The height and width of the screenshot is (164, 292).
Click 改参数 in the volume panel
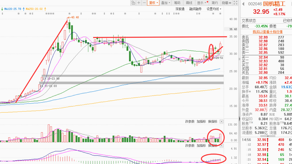(x=190, y=121)
